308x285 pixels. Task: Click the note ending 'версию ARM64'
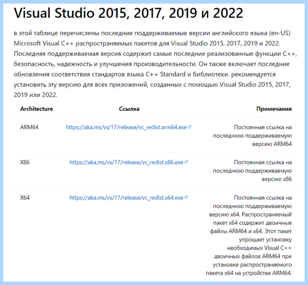point(253,136)
